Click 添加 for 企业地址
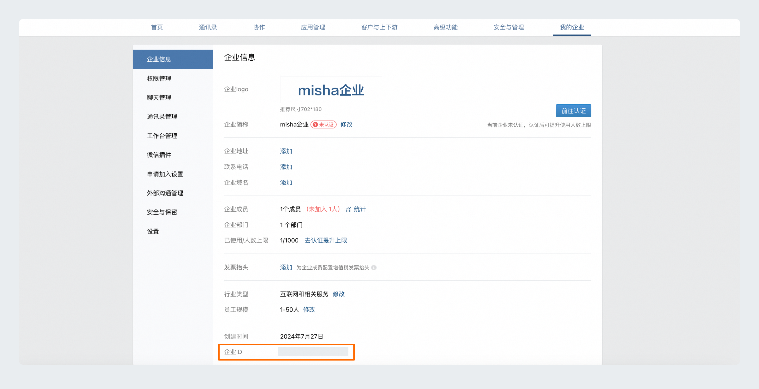Image resolution: width=759 pixels, height=389 pixels. [286, 151]
